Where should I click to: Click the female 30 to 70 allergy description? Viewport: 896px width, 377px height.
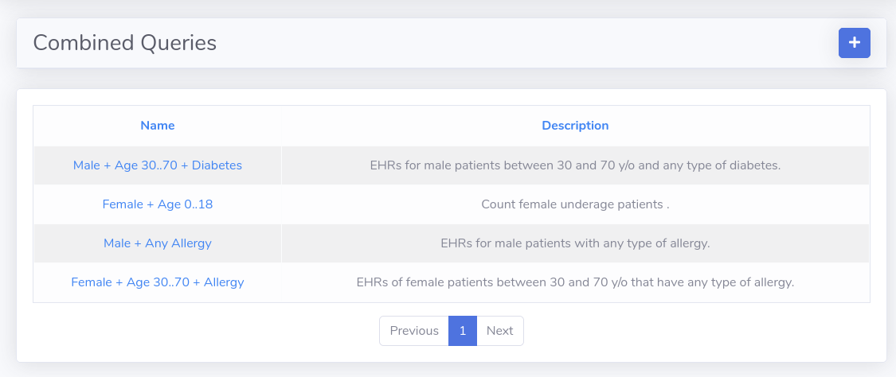575,282
